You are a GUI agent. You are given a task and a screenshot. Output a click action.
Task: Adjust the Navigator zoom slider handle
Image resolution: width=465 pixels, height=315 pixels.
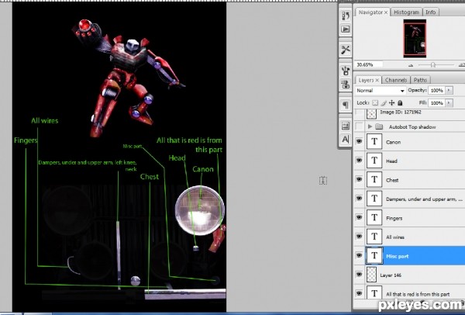click(x=433, y=65)
